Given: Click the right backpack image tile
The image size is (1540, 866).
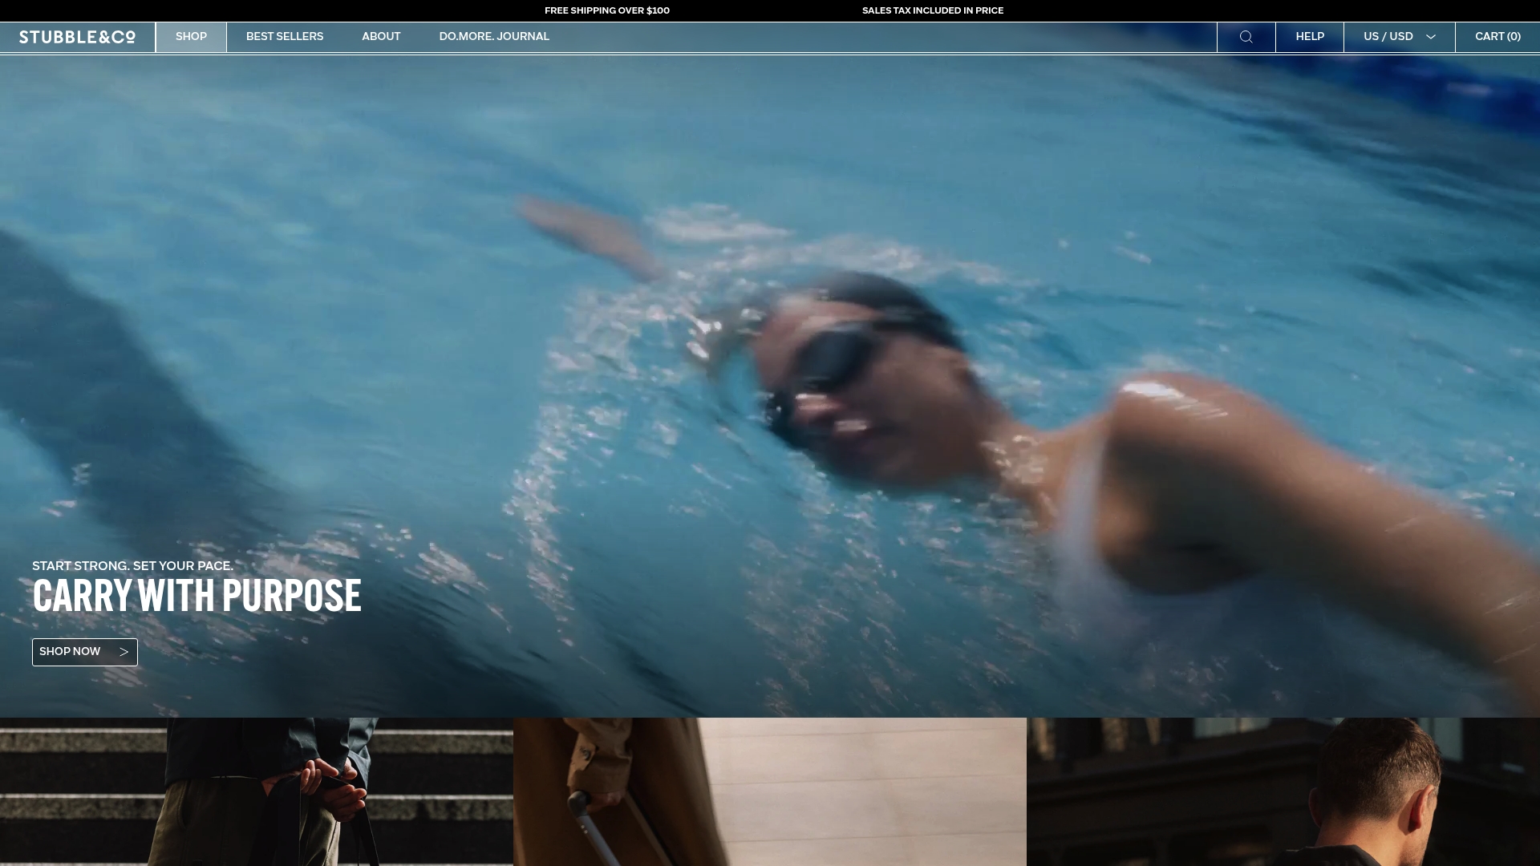Looking at the screenshot, I should [x=1283, y=791].
